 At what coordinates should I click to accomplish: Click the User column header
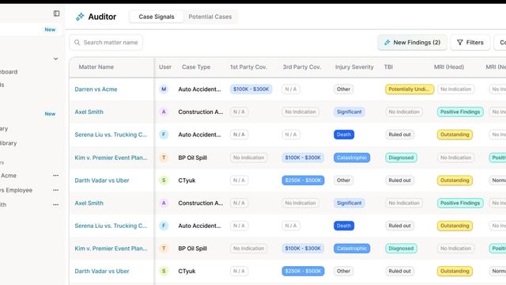[165, 66]
